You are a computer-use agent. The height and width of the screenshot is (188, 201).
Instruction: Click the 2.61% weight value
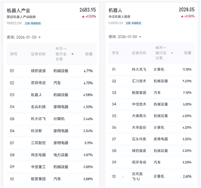point(187,176)
